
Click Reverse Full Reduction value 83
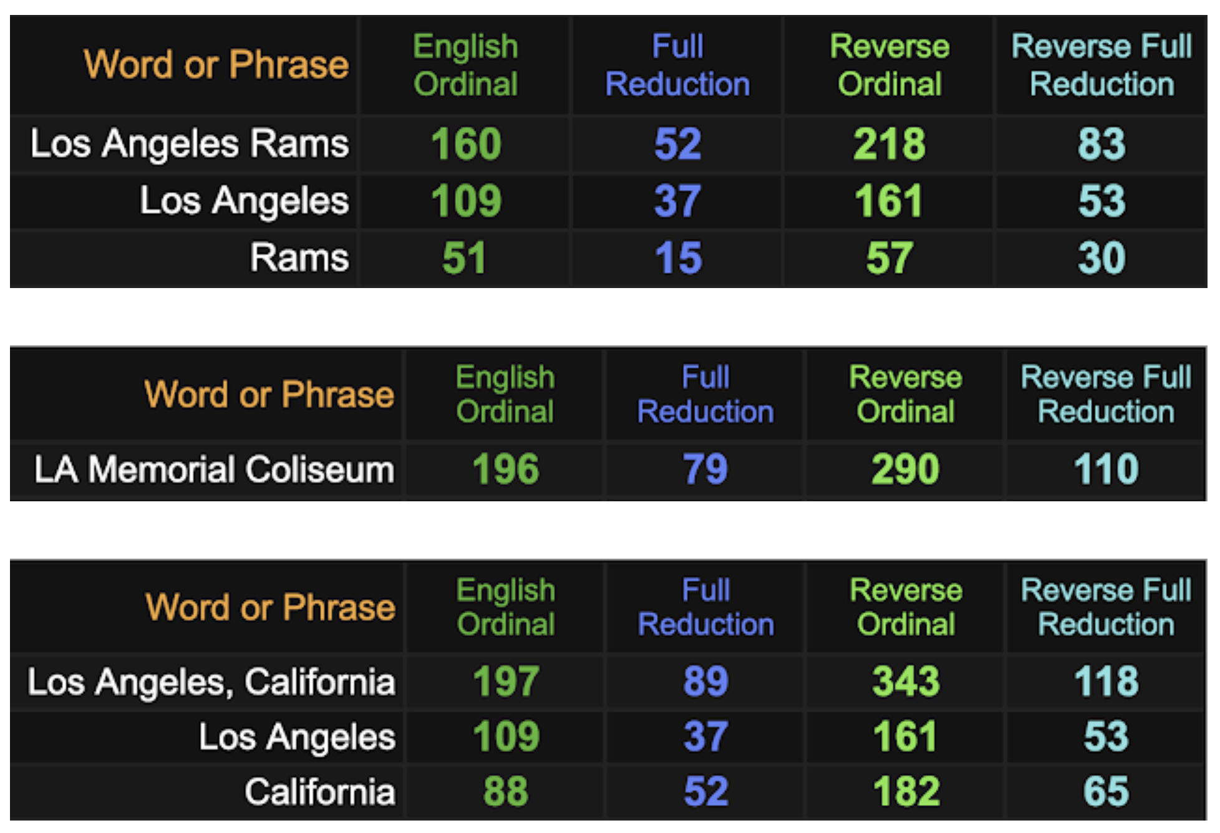(x=1101, y=144)
